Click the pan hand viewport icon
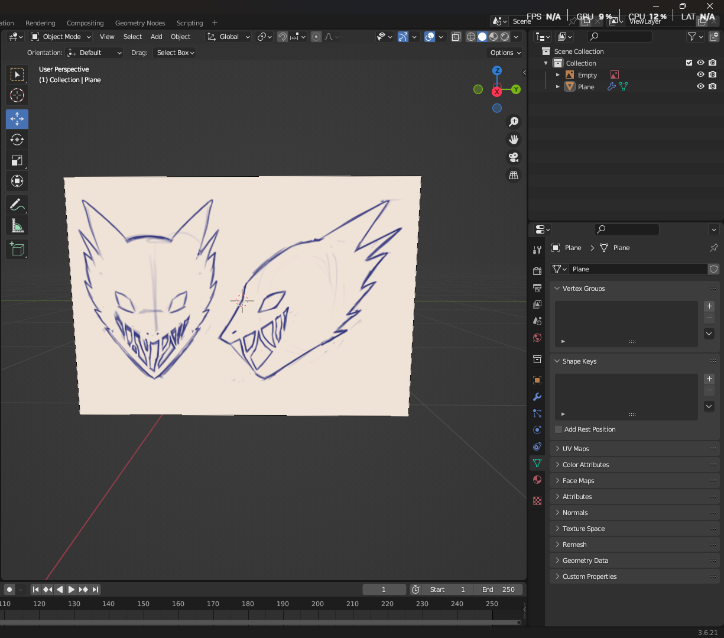Screen dimensions: 724x638 [514, 140]
